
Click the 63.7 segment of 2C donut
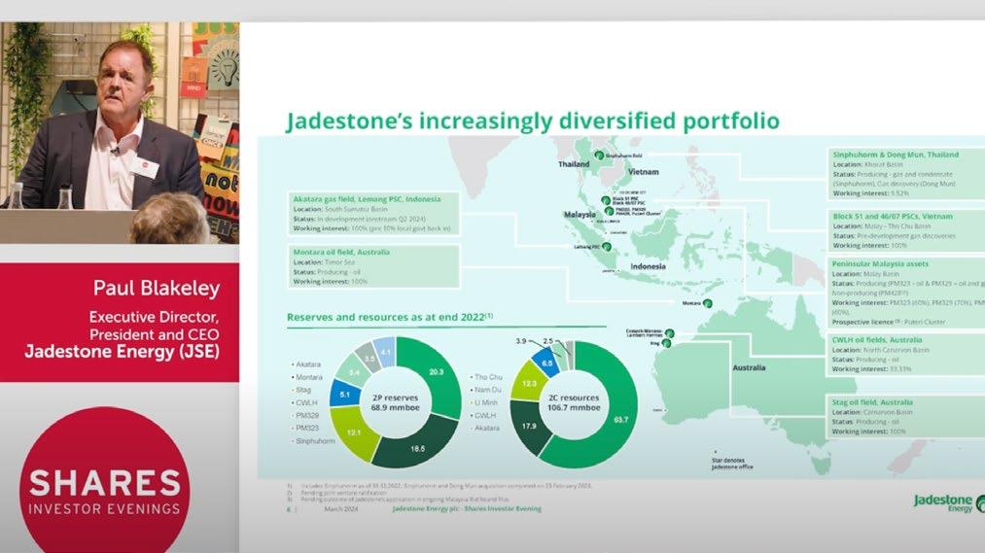coord(620,419)
